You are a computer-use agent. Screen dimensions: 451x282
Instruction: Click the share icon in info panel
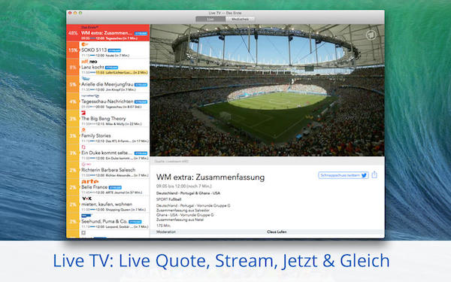pos(374,174)
